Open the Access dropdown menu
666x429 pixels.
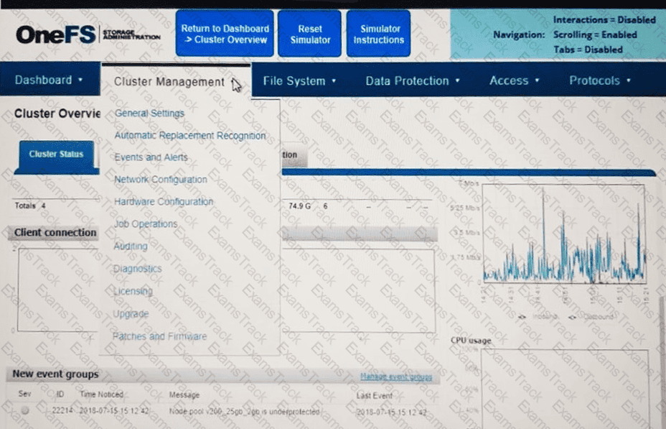coord(513,80)
